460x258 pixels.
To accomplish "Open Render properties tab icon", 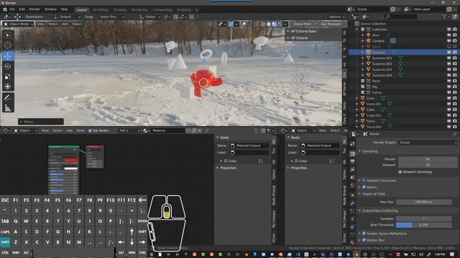I will click(x=352, y=153).
